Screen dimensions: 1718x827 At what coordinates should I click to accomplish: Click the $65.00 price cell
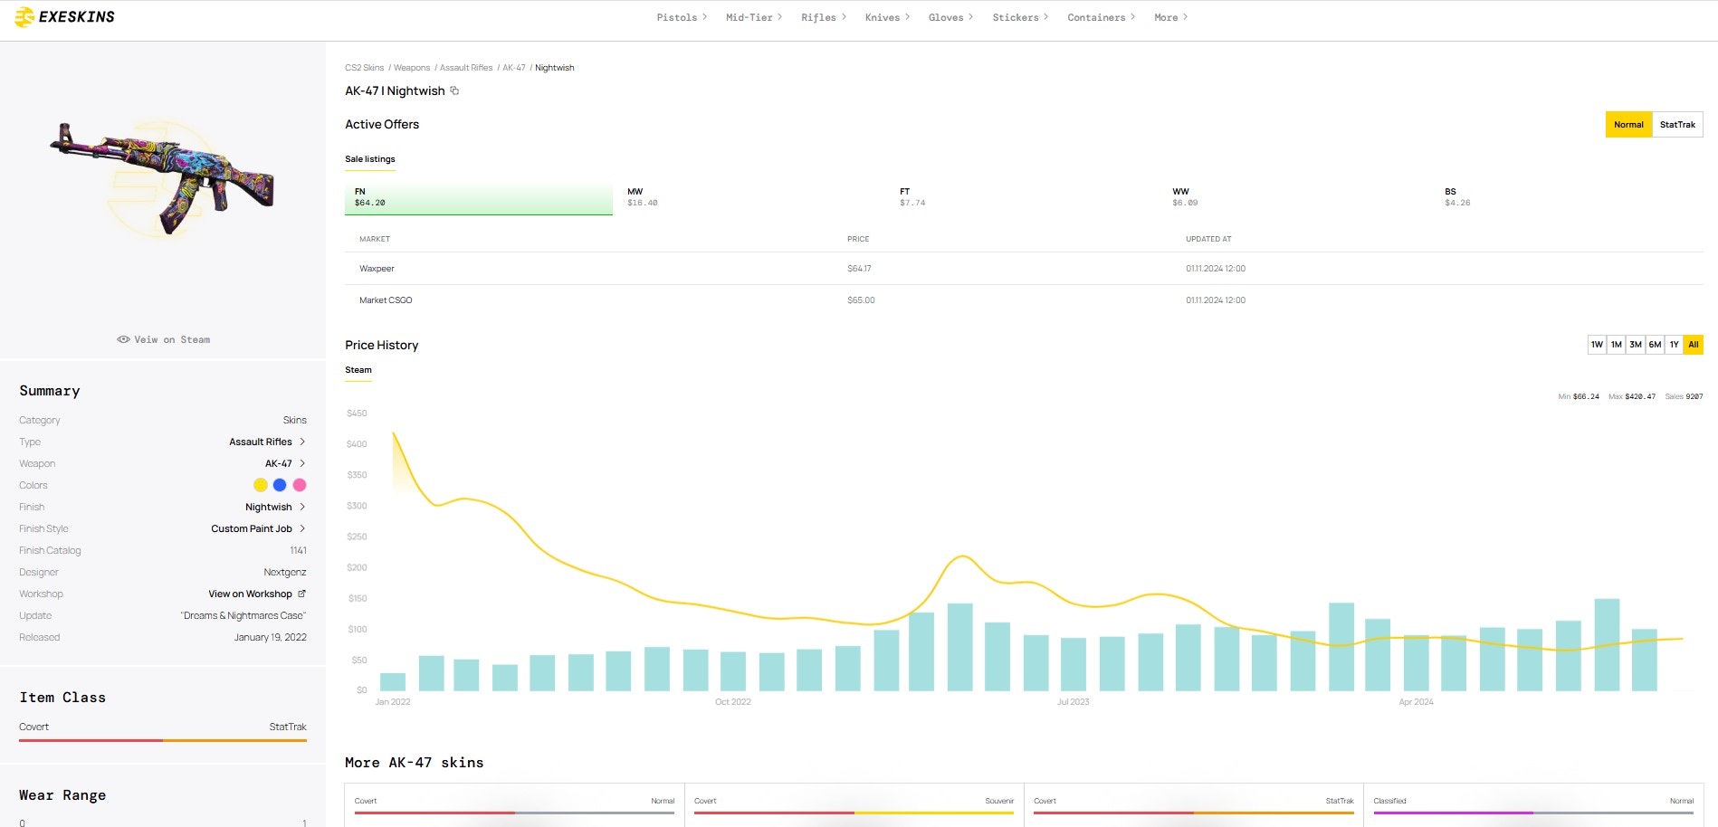click(861, 300)
